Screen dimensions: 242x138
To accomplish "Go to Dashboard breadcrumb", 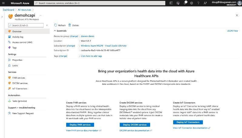I will 8,10.
